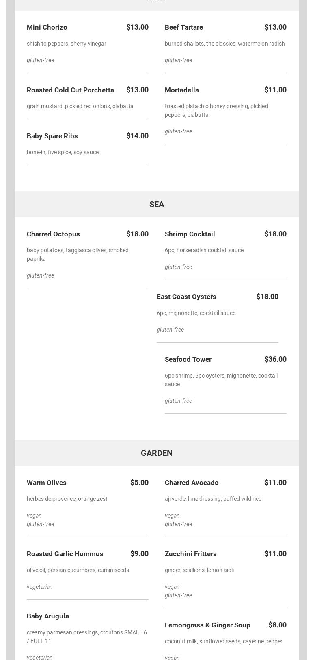The height and width of the screenshot is (660, 313).
Task: Select Lemongrass & Ginger Soup title
Action: click(x=207, y=625)
